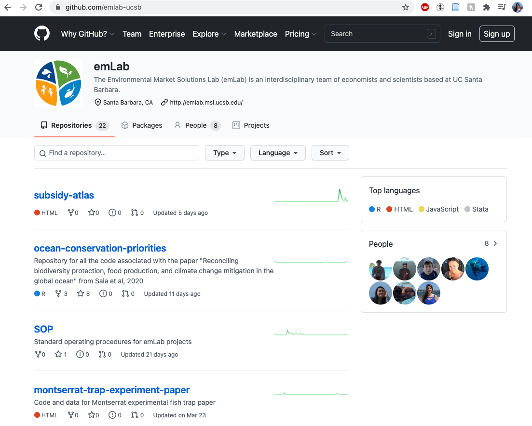Click the subsidy-atlas activity sparkline graph
The height and width of the screenshot is (426, 532).
312,196
